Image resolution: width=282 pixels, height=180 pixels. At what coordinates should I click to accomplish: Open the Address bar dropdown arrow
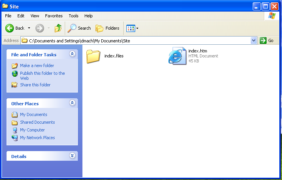click(x=253, y=40)
